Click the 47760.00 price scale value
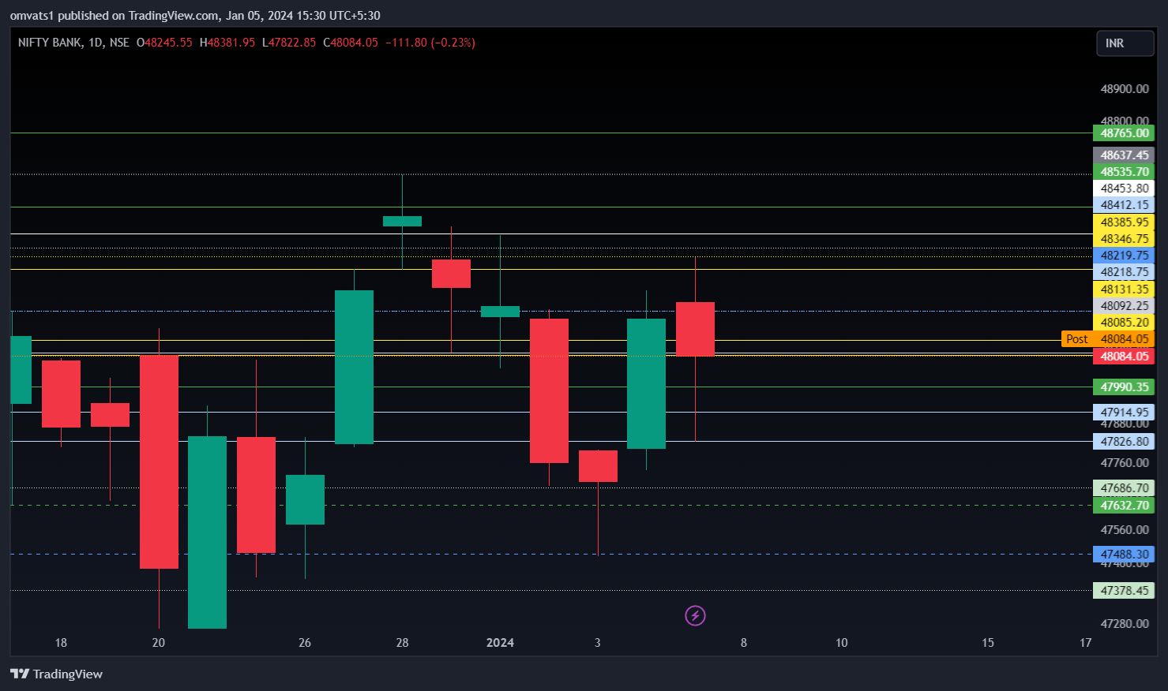 click(x=1125, y=463)
